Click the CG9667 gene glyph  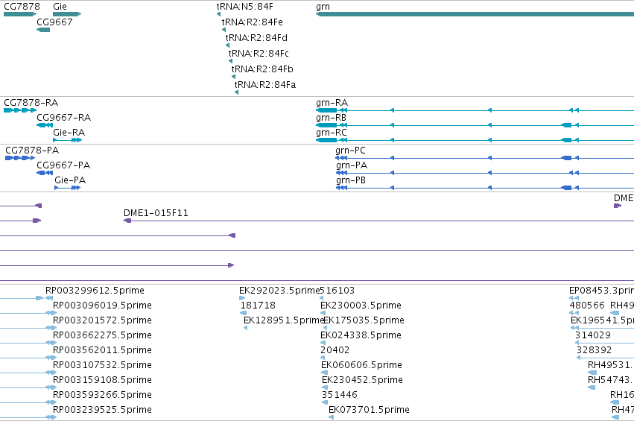pos(43,30)
